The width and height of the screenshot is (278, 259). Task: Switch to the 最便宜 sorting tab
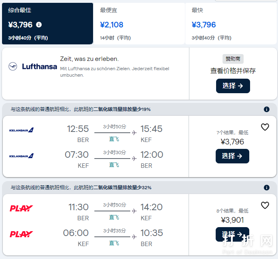[139, 24]
